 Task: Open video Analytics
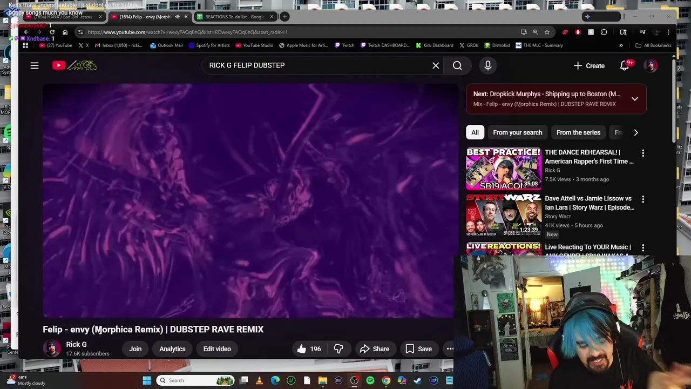point(172,349)
